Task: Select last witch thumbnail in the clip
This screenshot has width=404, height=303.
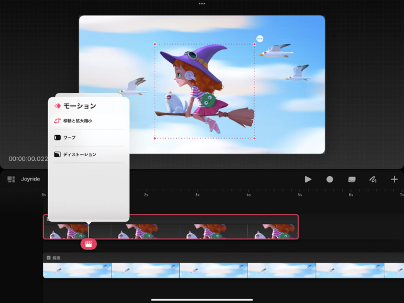Action: click(x=273, y=231)
